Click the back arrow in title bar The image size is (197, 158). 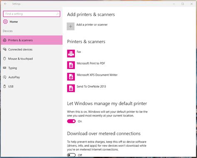[x=5, y=4]
